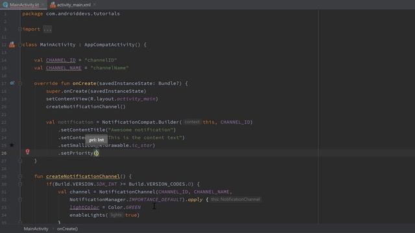Screen dimensions: 415x233
Task: Click the context: inlay hint on line 22
Action: (192, 122)
